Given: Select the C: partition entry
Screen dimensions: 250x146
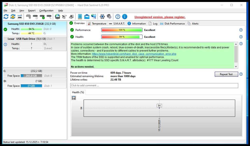Looking at the screenshot, I should (35, 73).
